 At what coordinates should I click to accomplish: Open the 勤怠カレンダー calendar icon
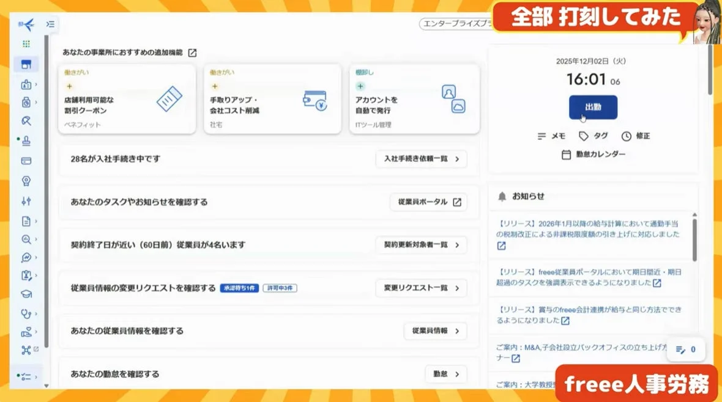pos(567,155)
